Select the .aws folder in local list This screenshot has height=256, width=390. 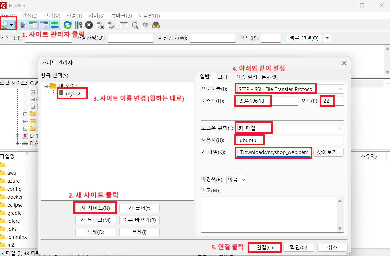coord(11,173)
